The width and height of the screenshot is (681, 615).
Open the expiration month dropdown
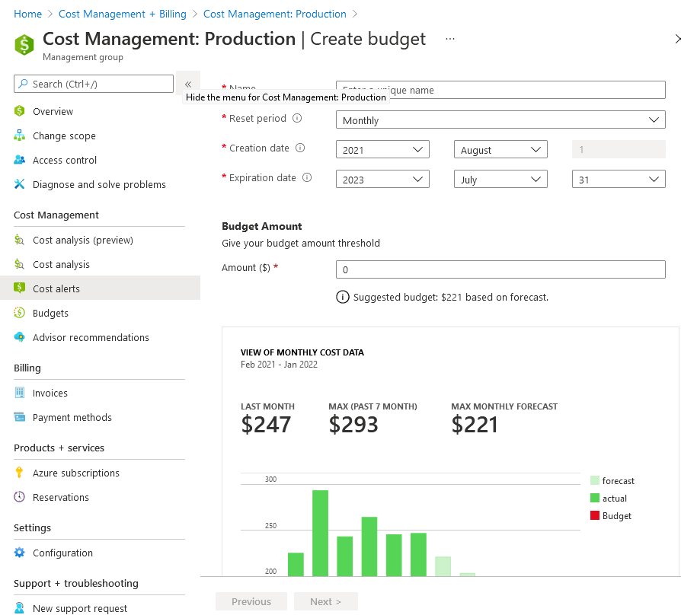(500, 179)
